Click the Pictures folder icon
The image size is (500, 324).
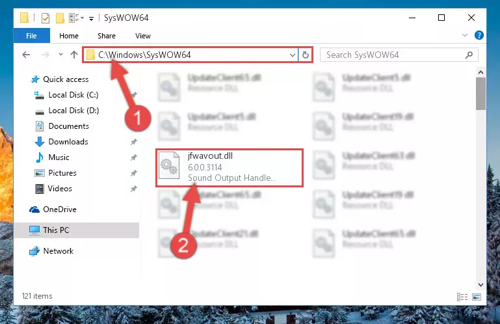pyautogui.click(x=40, y=173)
